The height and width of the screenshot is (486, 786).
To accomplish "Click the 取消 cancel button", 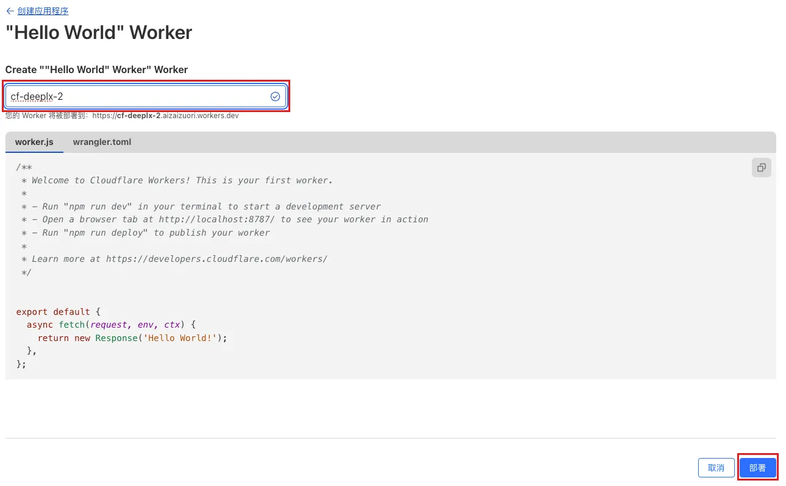I will click(x=716, y=468).
